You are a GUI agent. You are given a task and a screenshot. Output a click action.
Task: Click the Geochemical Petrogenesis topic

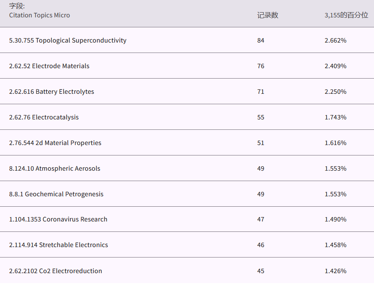pos(56,194)
